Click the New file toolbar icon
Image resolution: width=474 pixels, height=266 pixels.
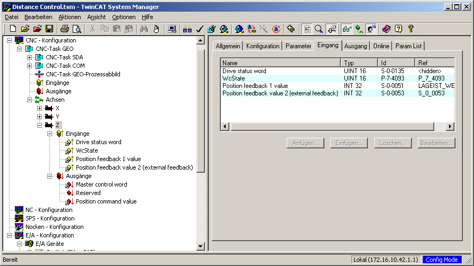click(13, 29)
